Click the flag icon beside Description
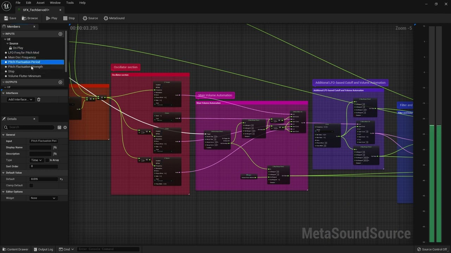Viewport: 451px width, 253px height. click(x=55, y=154)
